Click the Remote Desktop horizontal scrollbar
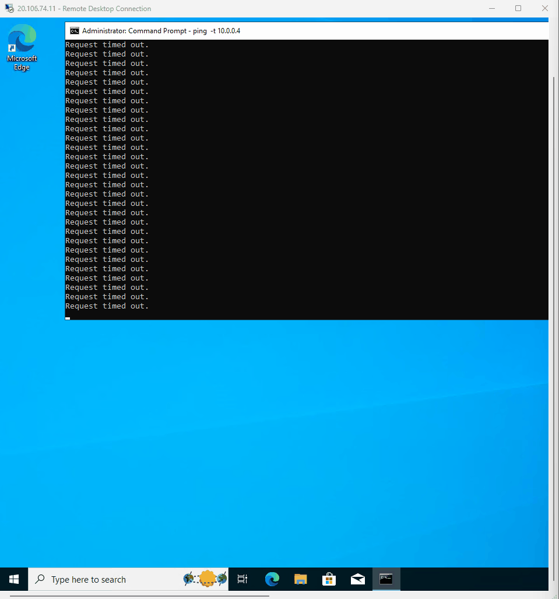 (x=139, y=596)
